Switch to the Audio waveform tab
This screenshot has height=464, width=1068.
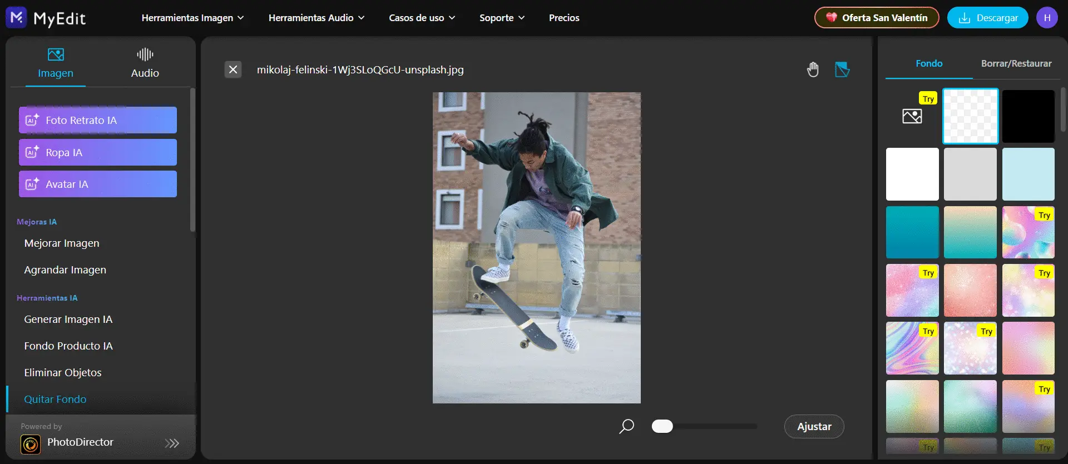click(x=145, y=54)
